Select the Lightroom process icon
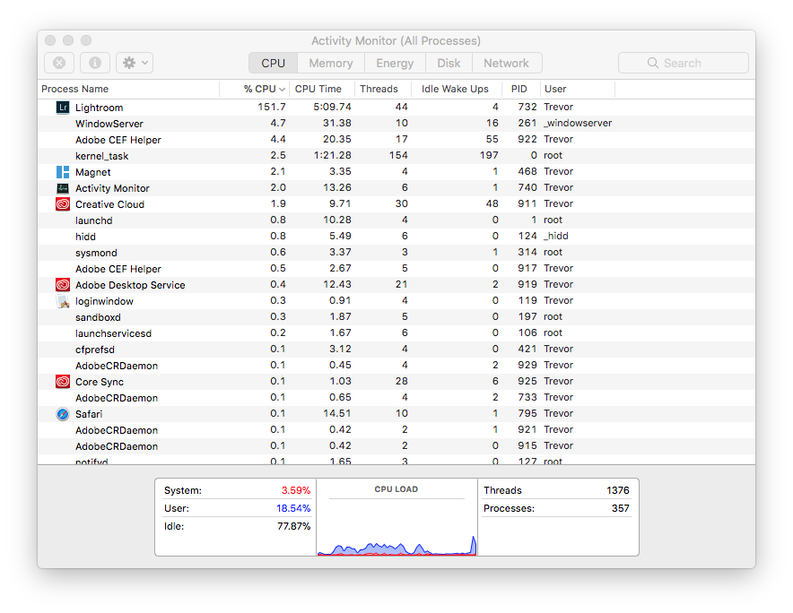This screenshot has width=793, height=613. point(62,107)
